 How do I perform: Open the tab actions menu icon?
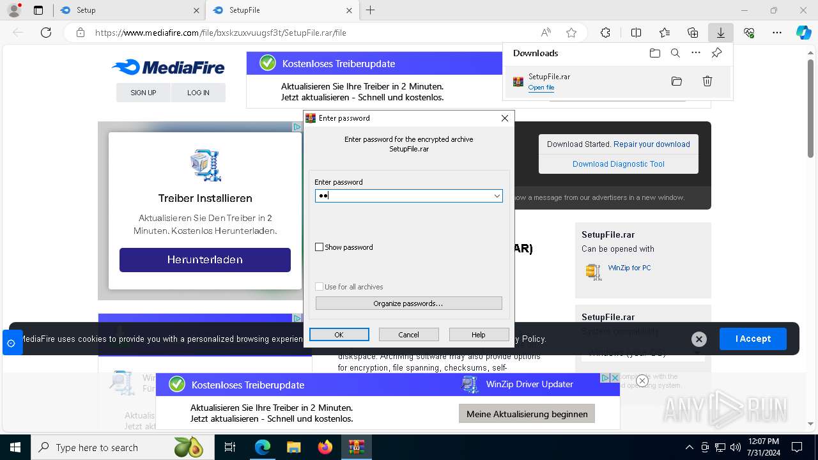[x=38, y=10]
